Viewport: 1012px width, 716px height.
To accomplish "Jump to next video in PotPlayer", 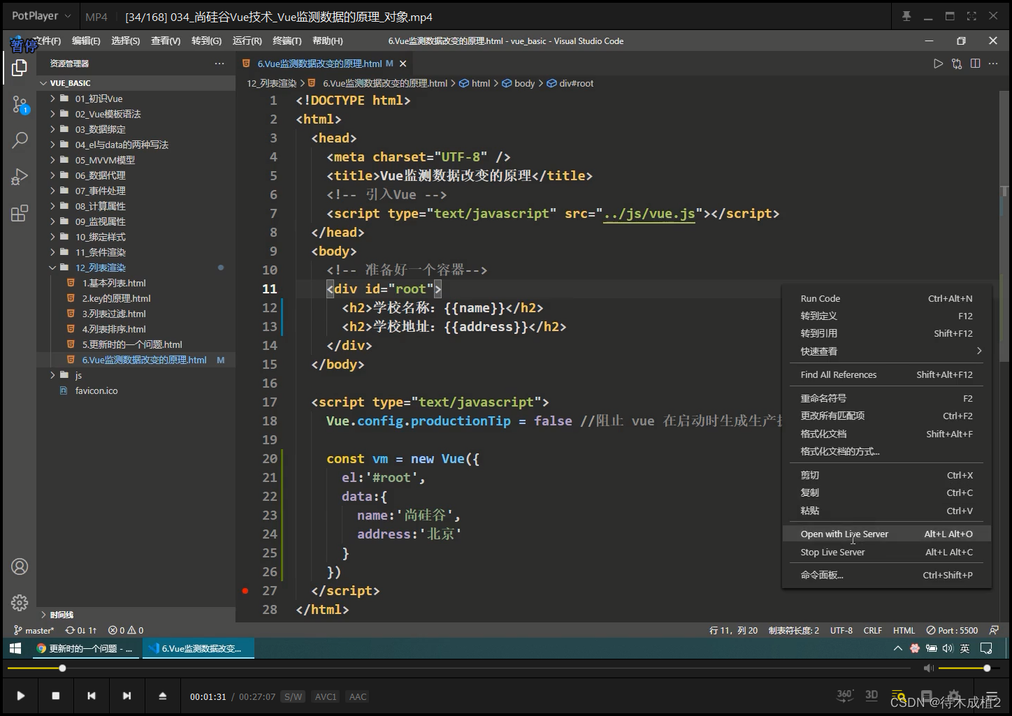I will (x=127, y=696).
